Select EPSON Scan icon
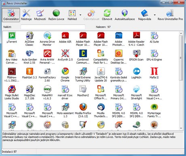186x156 pixels. (136, 53)
